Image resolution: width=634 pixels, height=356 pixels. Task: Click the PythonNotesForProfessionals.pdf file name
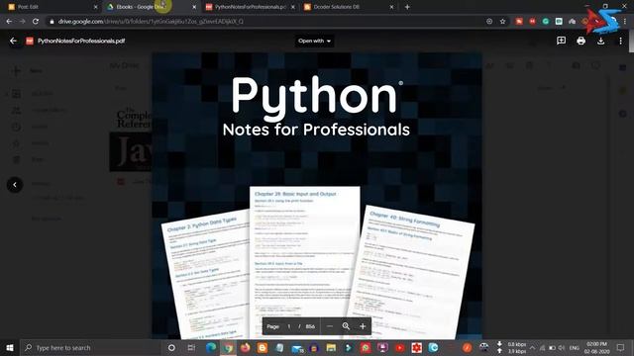pos(81,41)
